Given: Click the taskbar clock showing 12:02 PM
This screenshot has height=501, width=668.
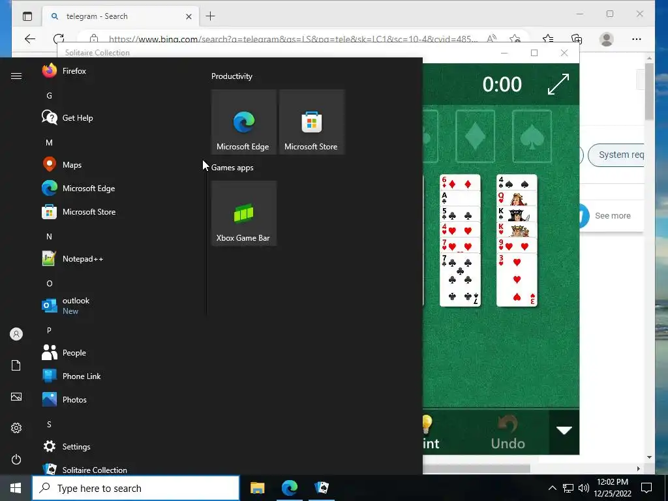Looking at the screenshot, I should (x=613, y=488).
